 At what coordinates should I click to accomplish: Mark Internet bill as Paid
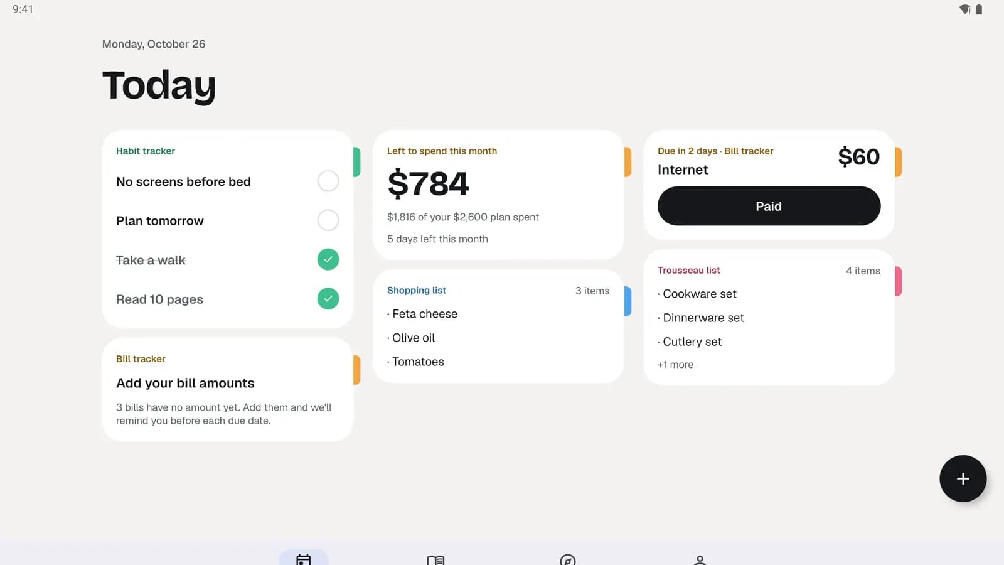tap(769, 206)
